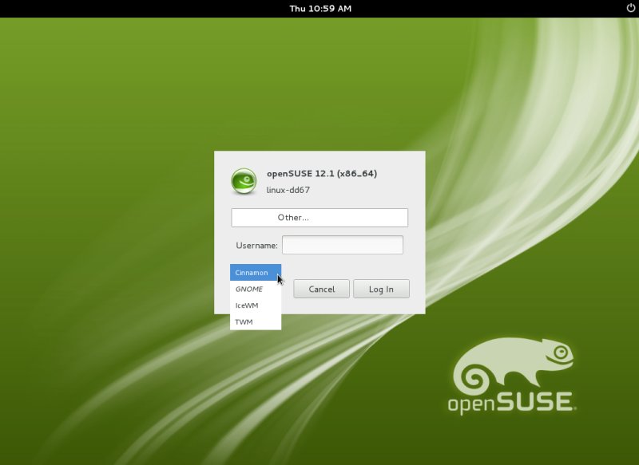
Task: Click the openSUSE gecko logo in login dialog
Action: [244, 181]
